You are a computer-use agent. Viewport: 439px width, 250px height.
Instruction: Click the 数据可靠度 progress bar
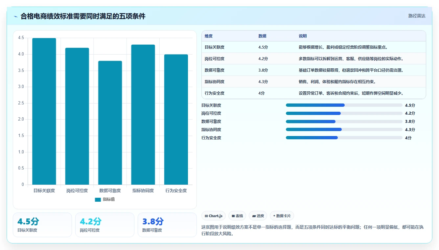[344, 122]
